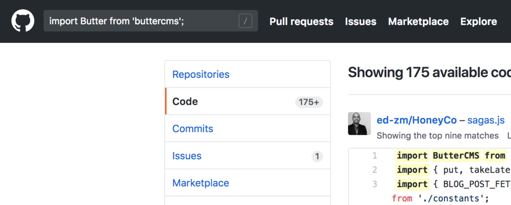Click 'Showing the top nine matches' text
Image resolution: width=511 pixels, height=205 pixels.
438,136
